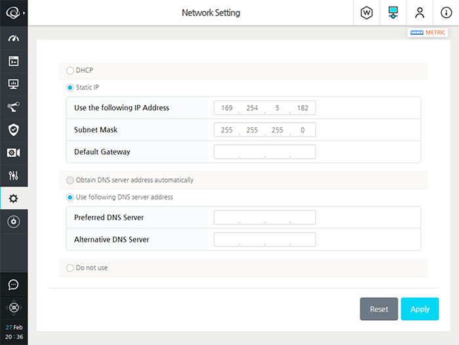Viewport: 459px width, 345px height.
Task: Select the Static IP radio button
Action: [x=70, y=88]
